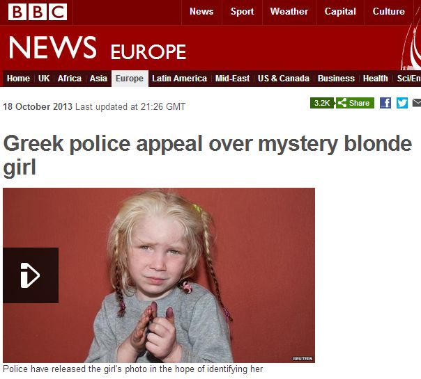The height and width of the screenshot is (379, 421).
Task: Play the video with the play icon
Action: [x=31, y=275]
